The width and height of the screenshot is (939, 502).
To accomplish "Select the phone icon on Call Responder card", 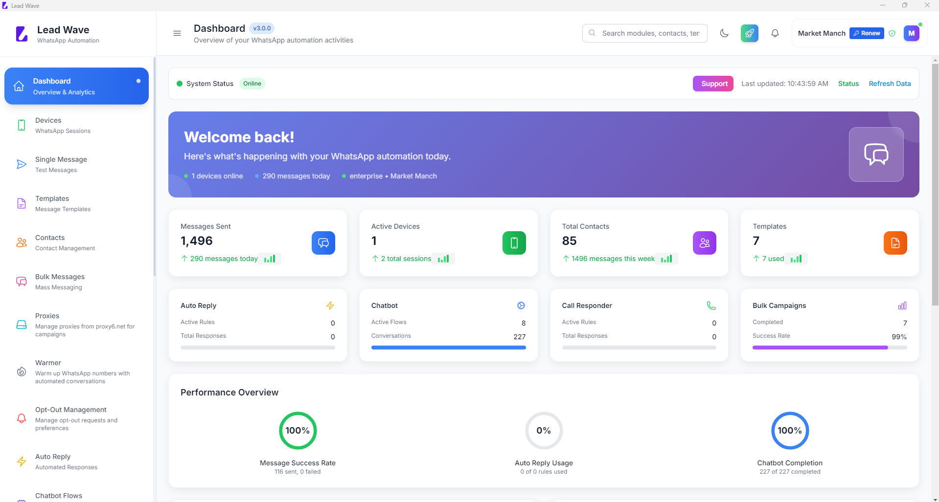I will (x=711, y=306).
